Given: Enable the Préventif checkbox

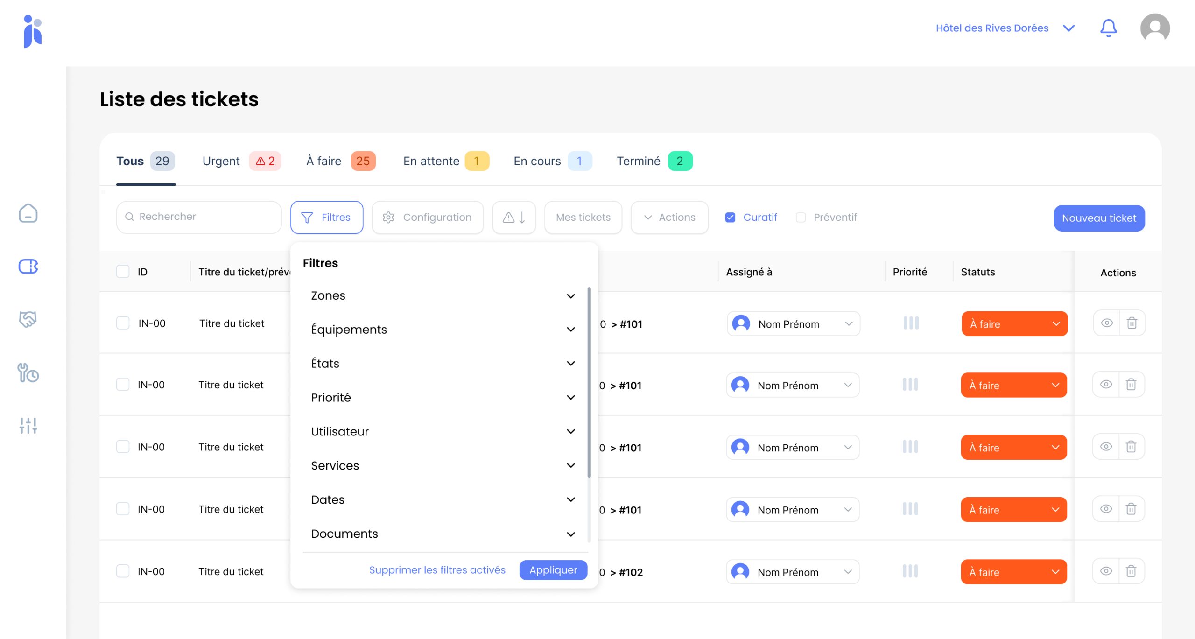Looking at the screenshot, I should (801, 218).
